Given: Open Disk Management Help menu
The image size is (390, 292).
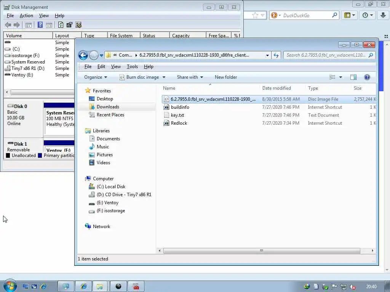Looking at the screenshot, I should (x=59, y=16).
